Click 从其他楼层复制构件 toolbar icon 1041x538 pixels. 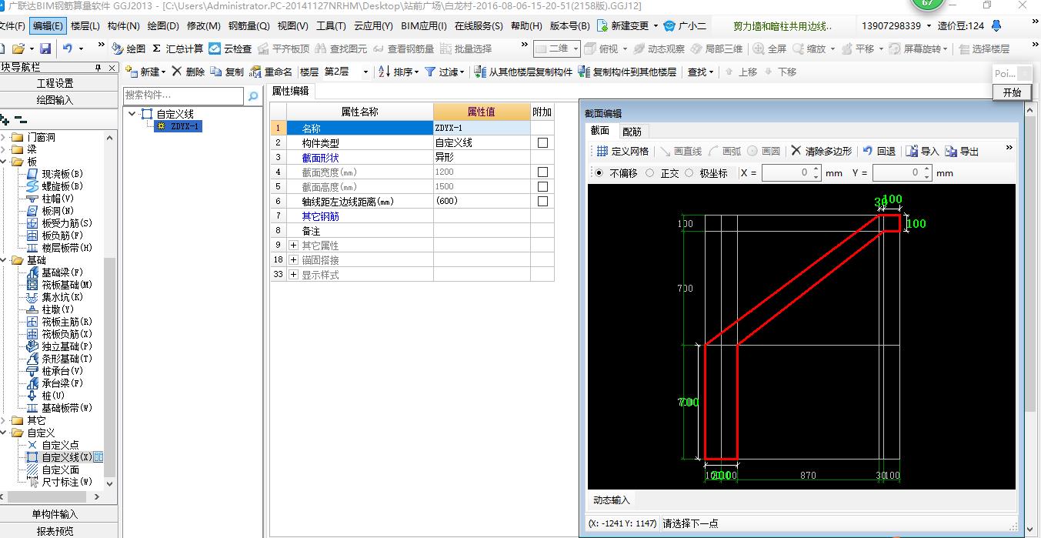coord(482,72)
